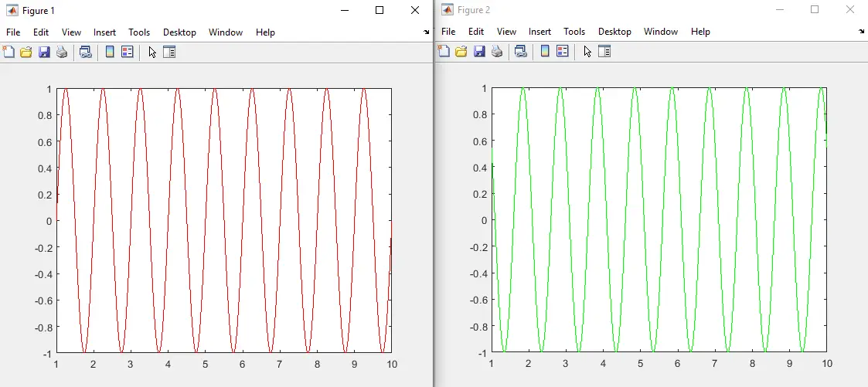Open Edit menu in Figure 2

click(476, 32)
